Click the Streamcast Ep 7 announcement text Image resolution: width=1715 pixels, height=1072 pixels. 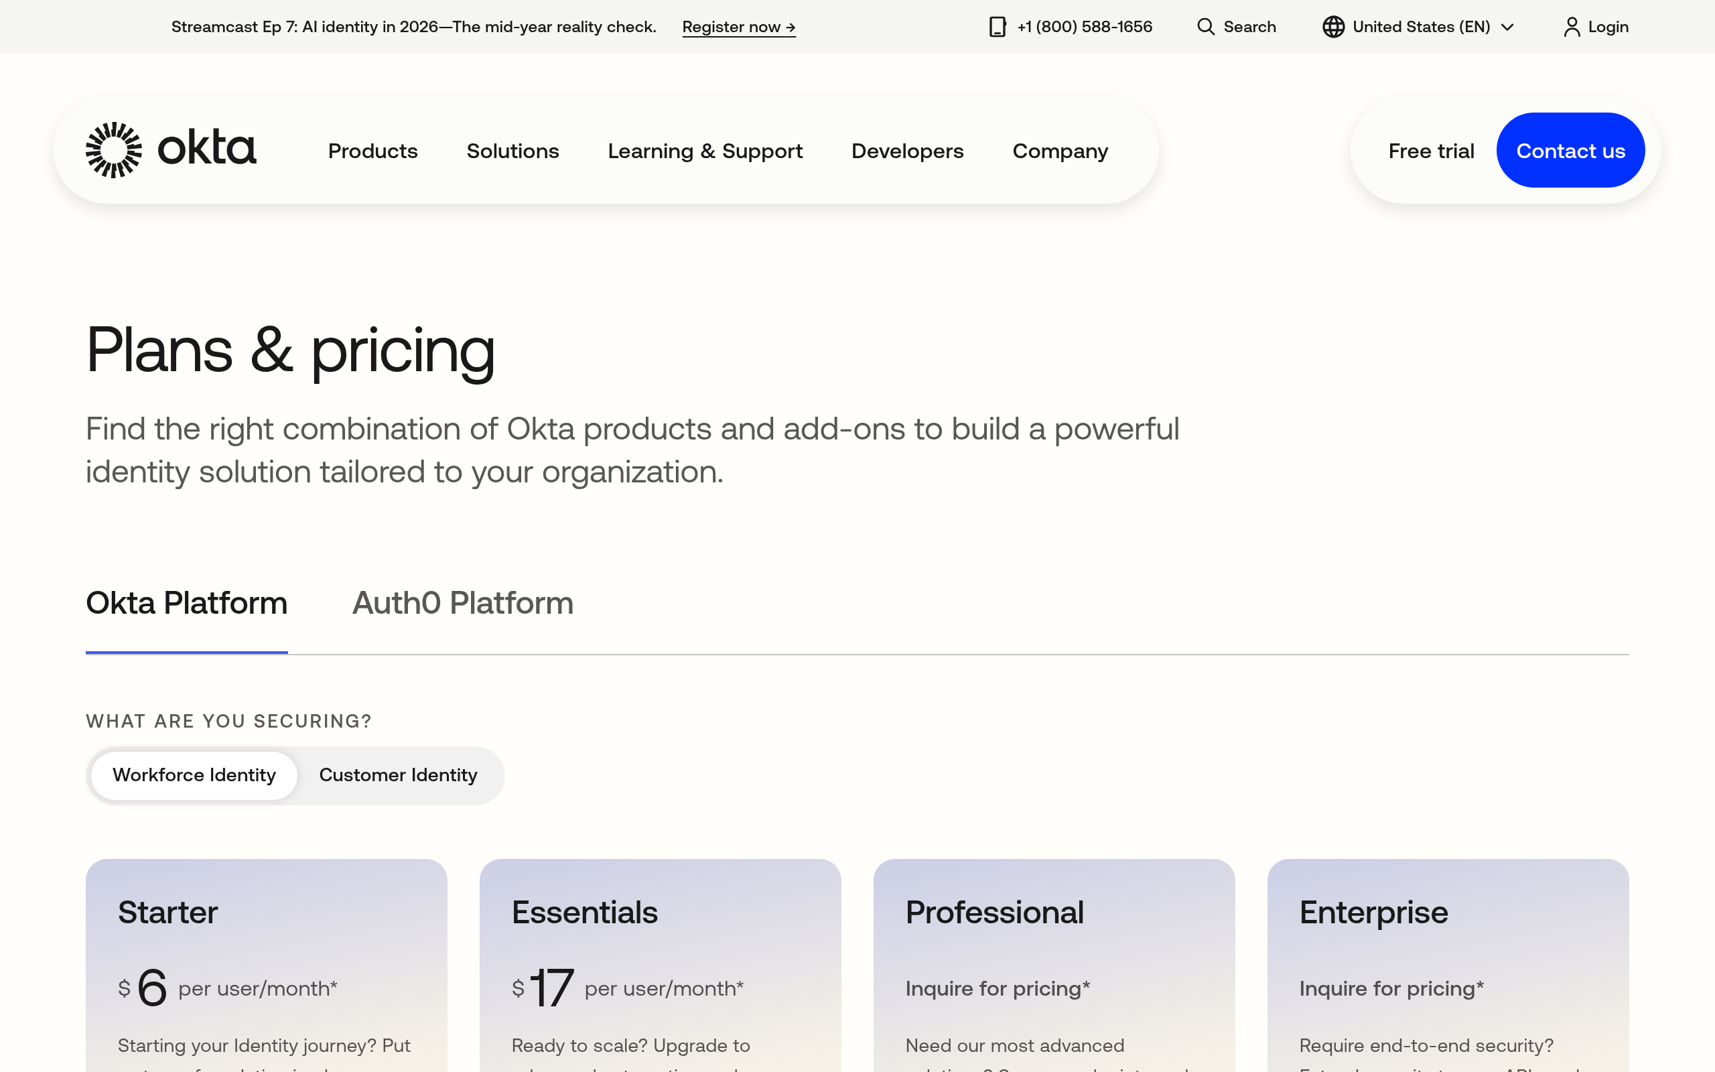click(x=414, y=27)
